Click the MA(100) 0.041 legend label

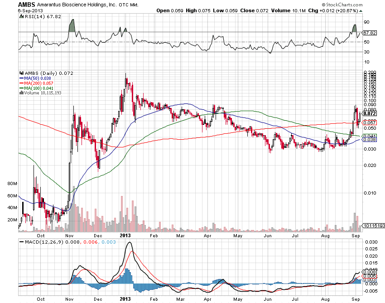coord(38,88)
